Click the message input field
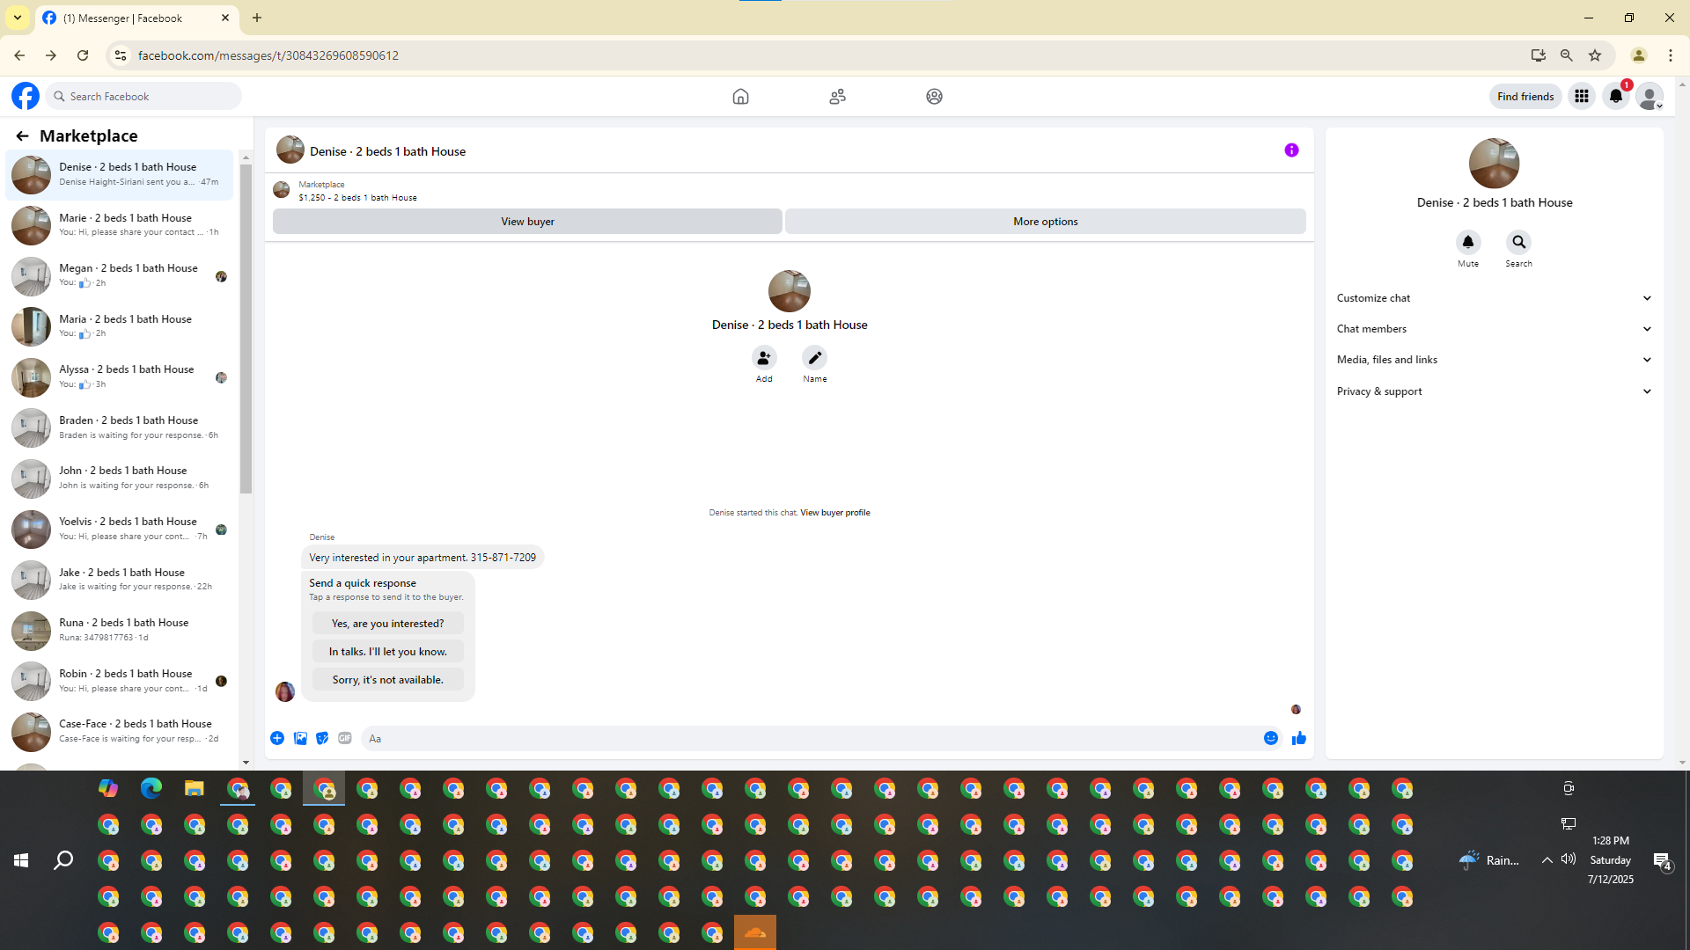This screenshot has width=1690, height=950. point(810,738)
